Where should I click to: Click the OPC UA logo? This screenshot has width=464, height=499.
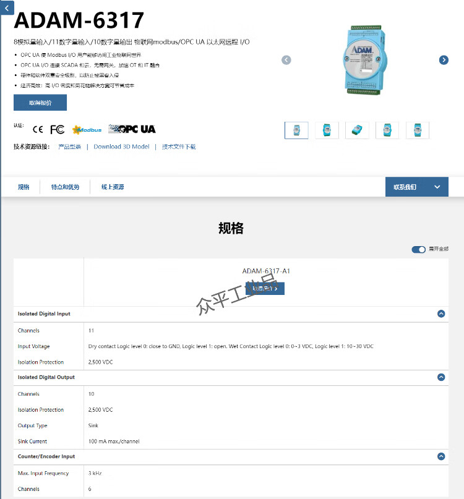pyautogui.click(x=132, y=129)
